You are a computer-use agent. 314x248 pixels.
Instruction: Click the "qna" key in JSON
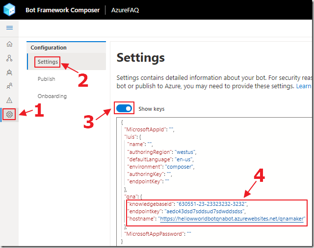(x=131, y=197)
